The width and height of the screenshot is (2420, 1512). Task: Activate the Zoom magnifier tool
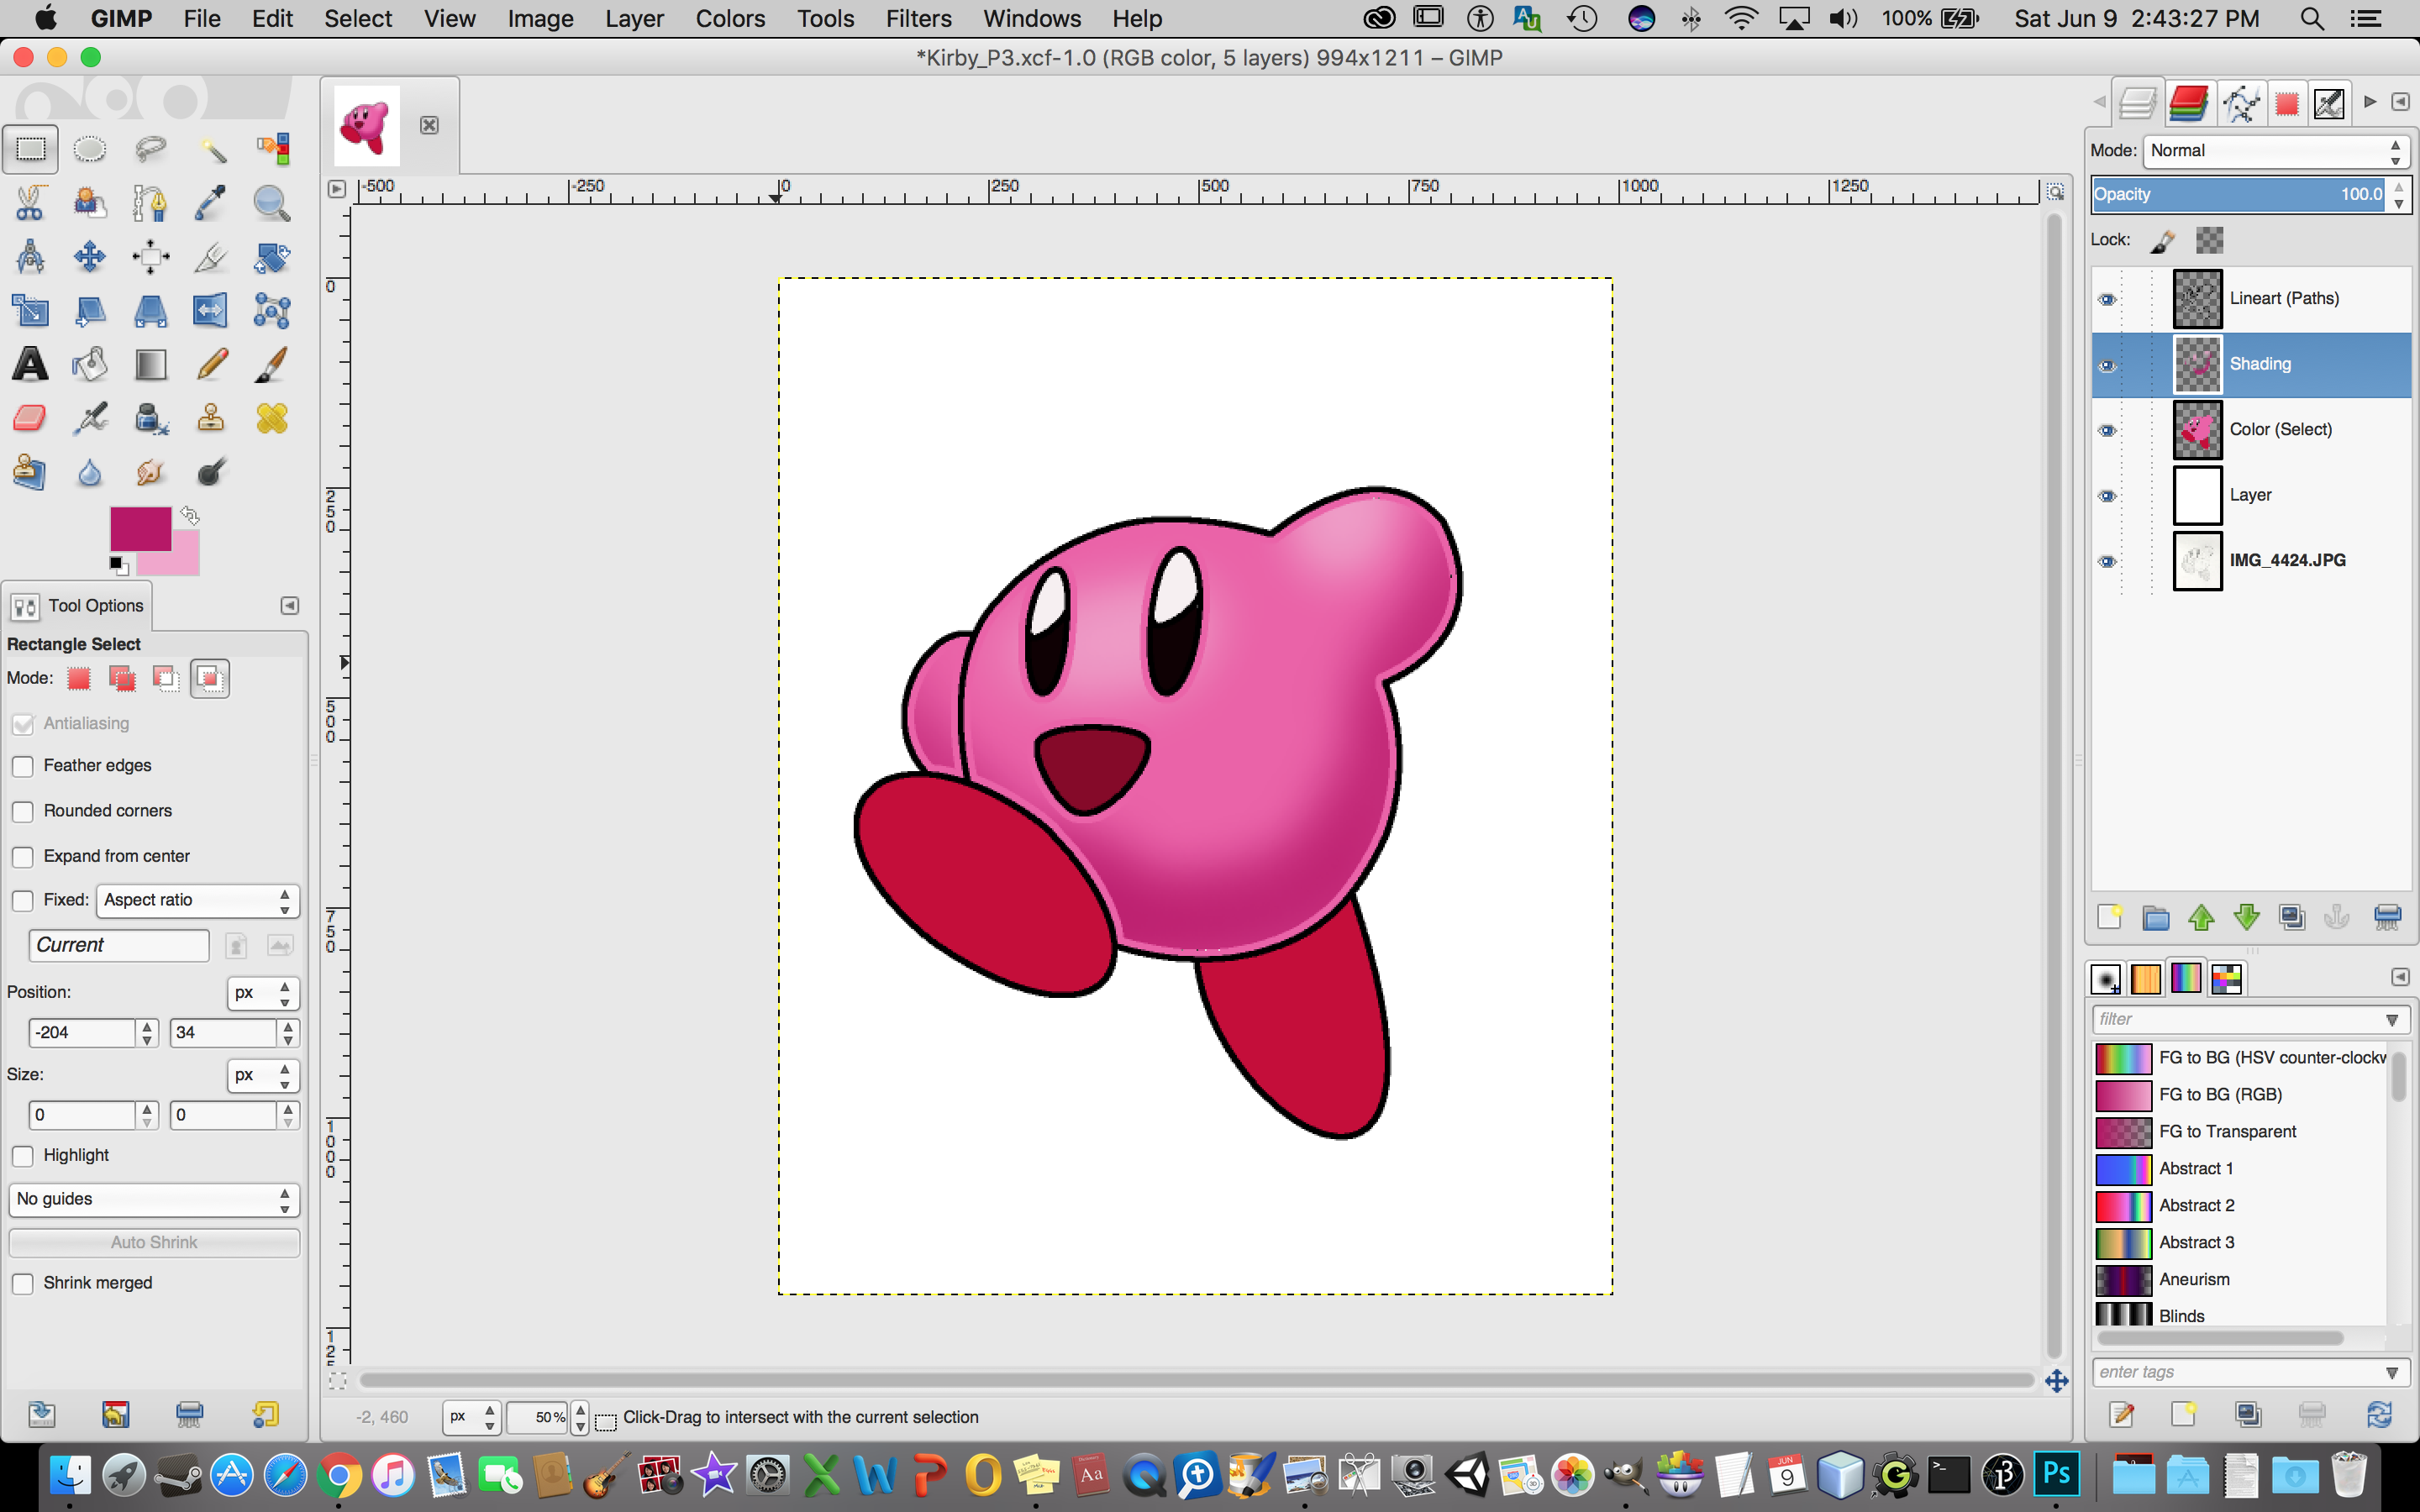pos(271,203)
